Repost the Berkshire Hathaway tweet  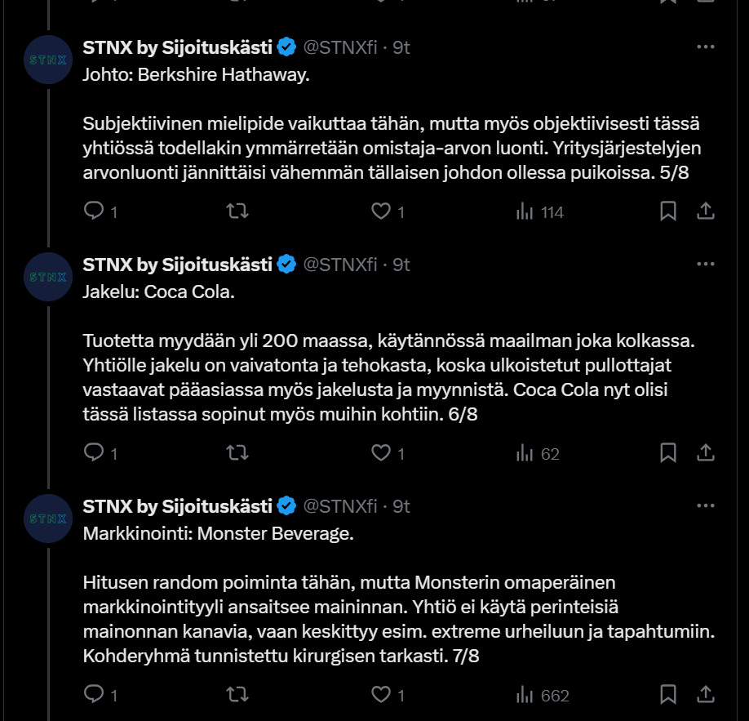coord(237,211)
